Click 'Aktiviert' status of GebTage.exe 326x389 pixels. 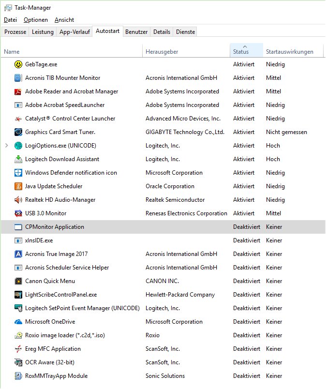pyautogui.click(x=244, y=64)
